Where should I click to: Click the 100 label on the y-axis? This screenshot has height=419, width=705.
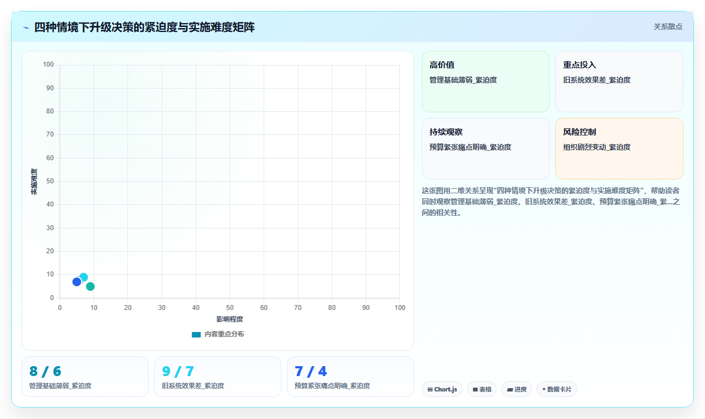point(48,65)
